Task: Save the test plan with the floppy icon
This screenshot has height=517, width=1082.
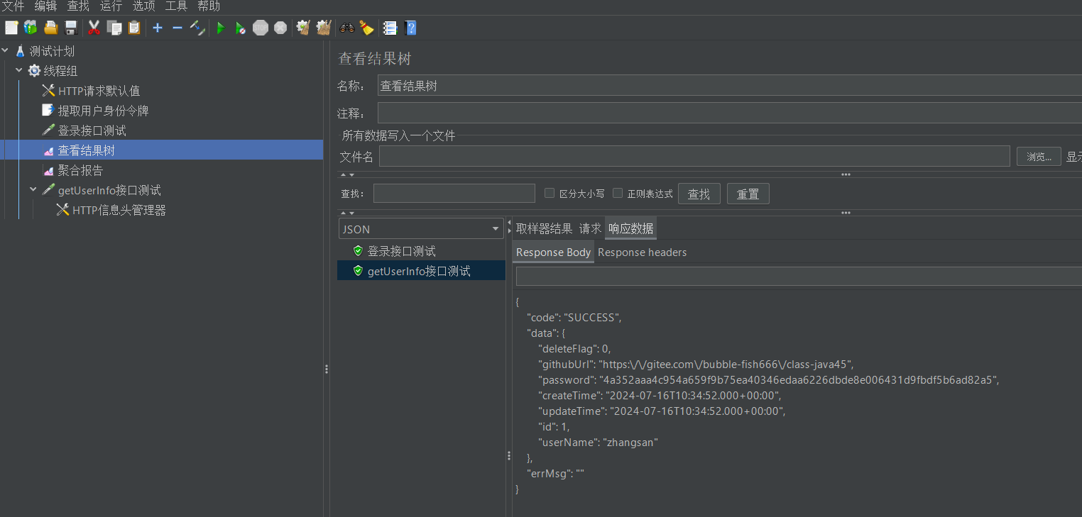Action: coord(71,28)
